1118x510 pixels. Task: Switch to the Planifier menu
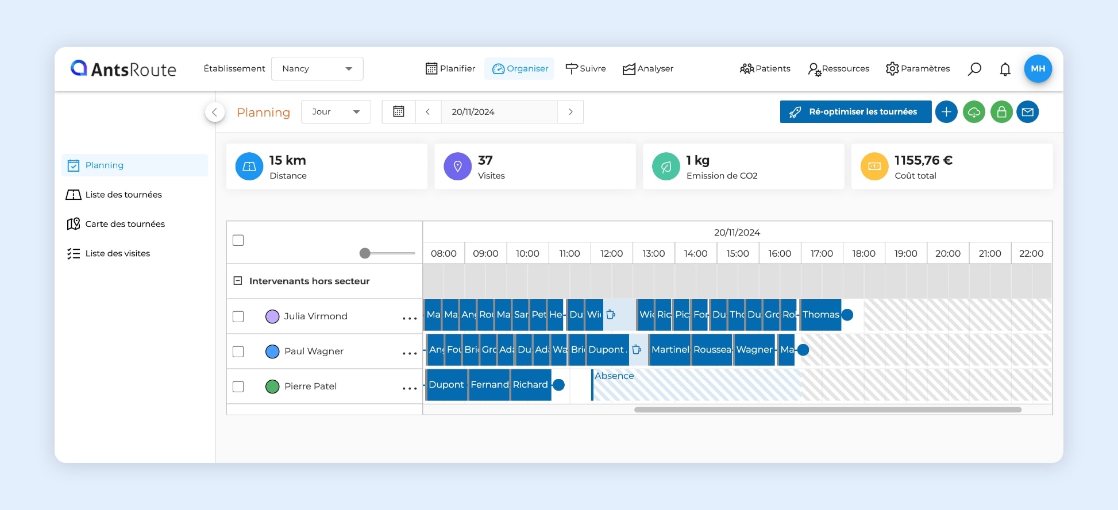(x=450, y=69)
